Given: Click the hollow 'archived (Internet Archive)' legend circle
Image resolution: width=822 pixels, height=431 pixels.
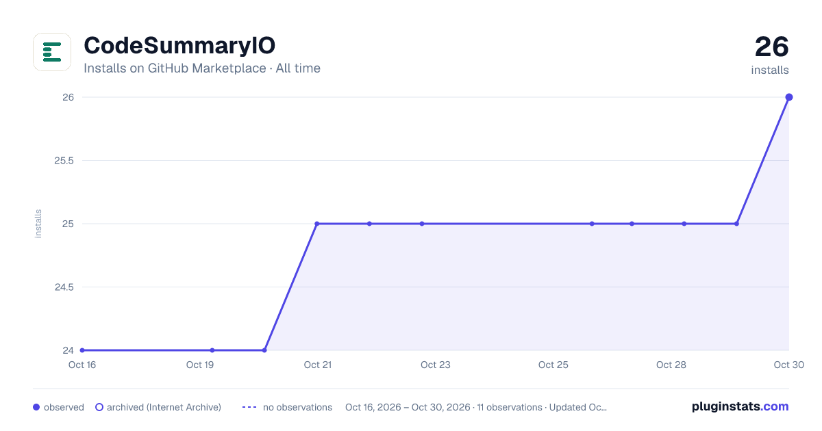Looking at the screenshot, I should click(x=99, y=407).
